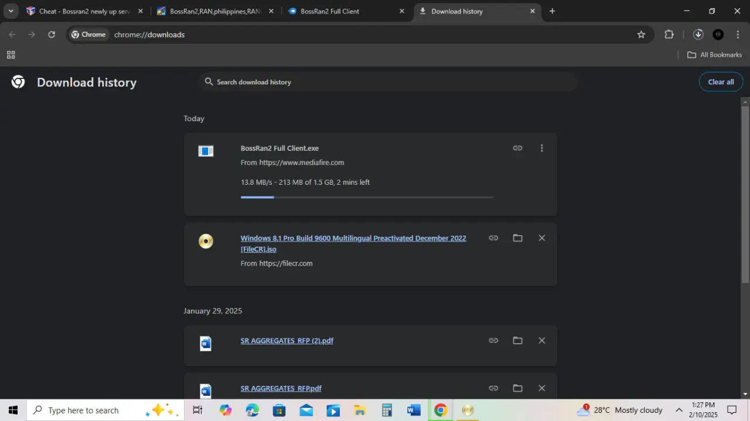The image size is (750, 421).
Task: Go forward to the next page
Action: click(x=32, y=34)
